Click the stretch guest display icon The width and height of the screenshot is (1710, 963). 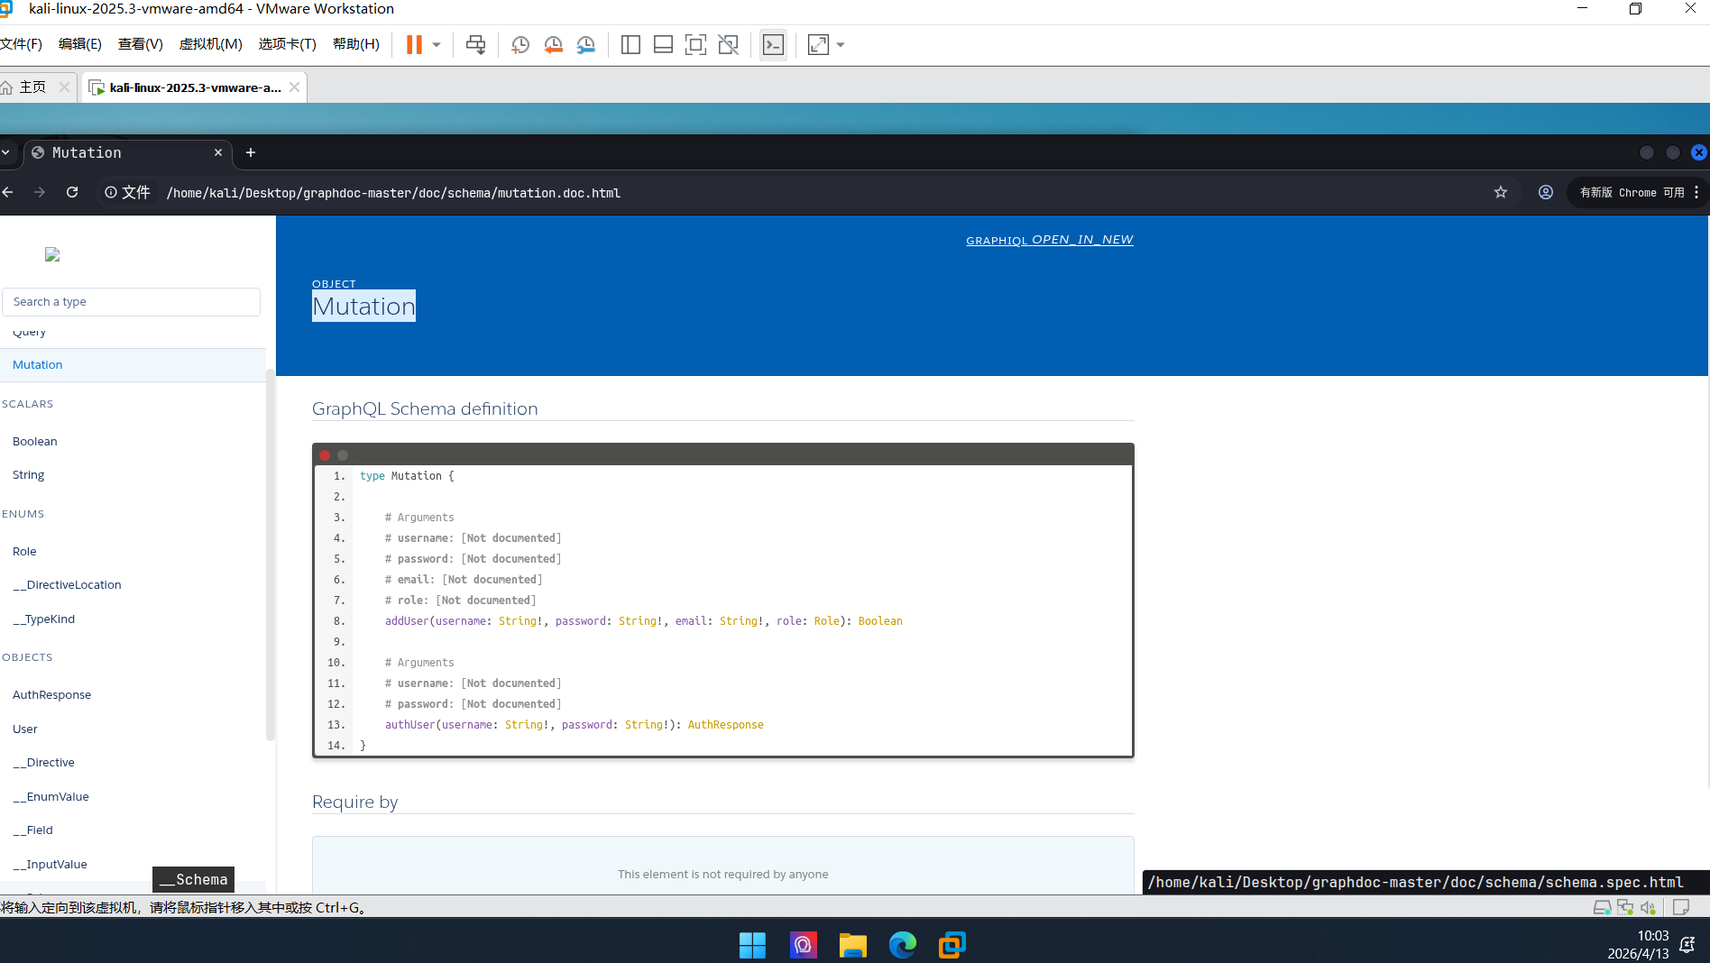coord(818,45)
